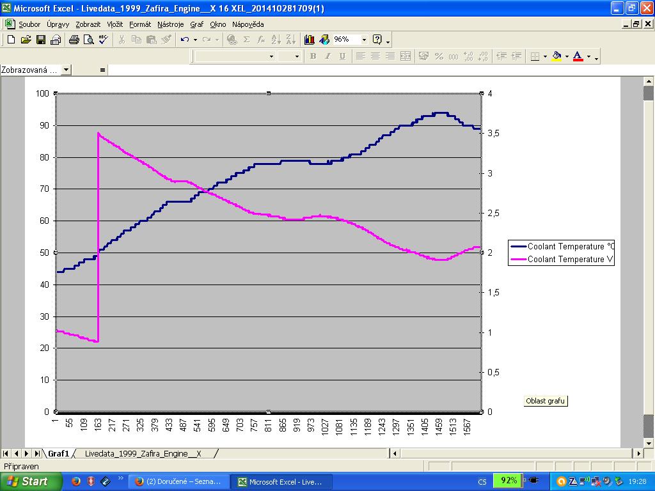Open Print Preview from the toolbar

coord(88,40)
